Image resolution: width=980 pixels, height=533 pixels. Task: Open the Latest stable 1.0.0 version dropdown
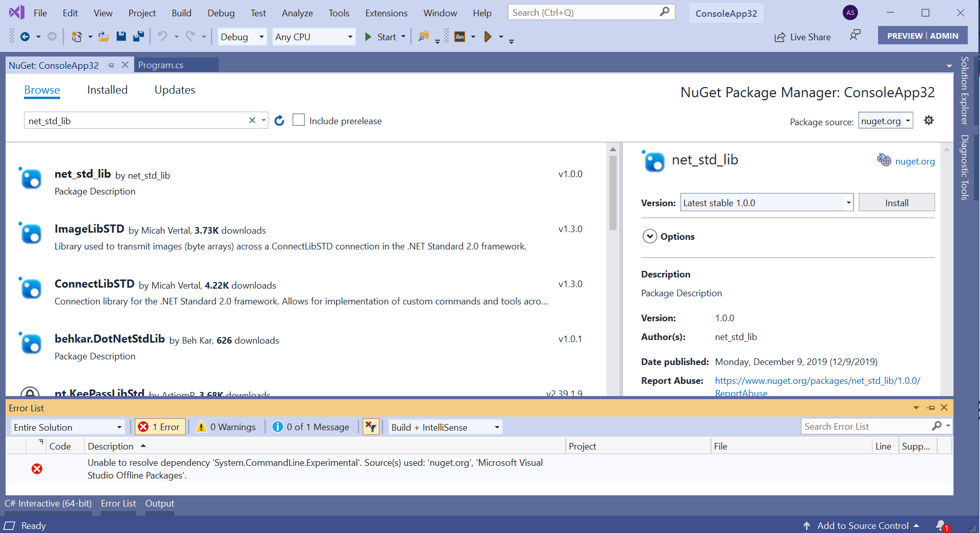[x=766, y=203]
